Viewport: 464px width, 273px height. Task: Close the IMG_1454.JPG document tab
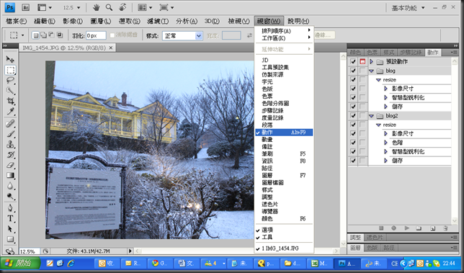pyautogui.click(x=111, y=48)
